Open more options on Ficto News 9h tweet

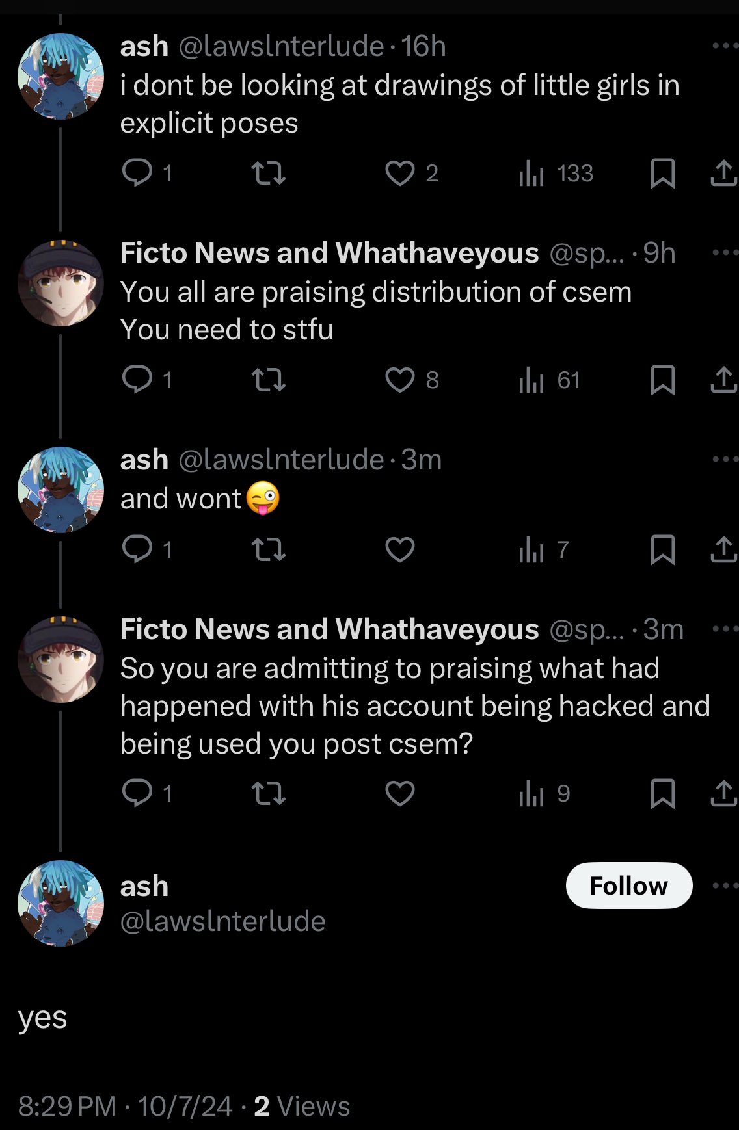pos(725,253)
